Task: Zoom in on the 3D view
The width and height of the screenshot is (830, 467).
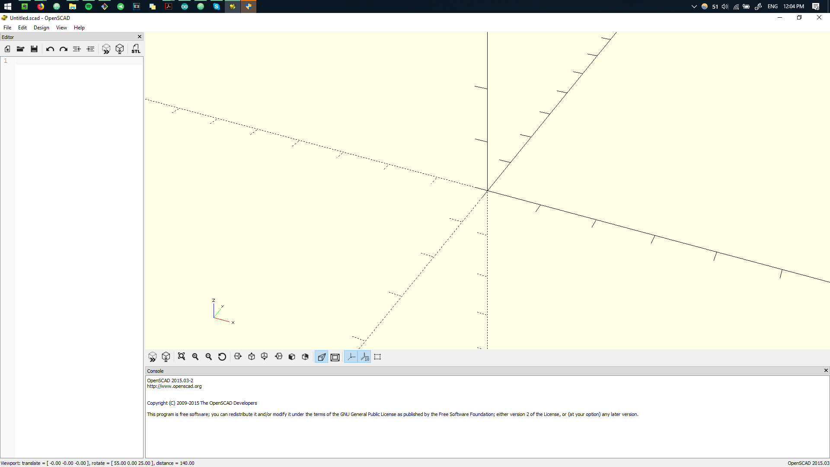Action: (195, 357)
